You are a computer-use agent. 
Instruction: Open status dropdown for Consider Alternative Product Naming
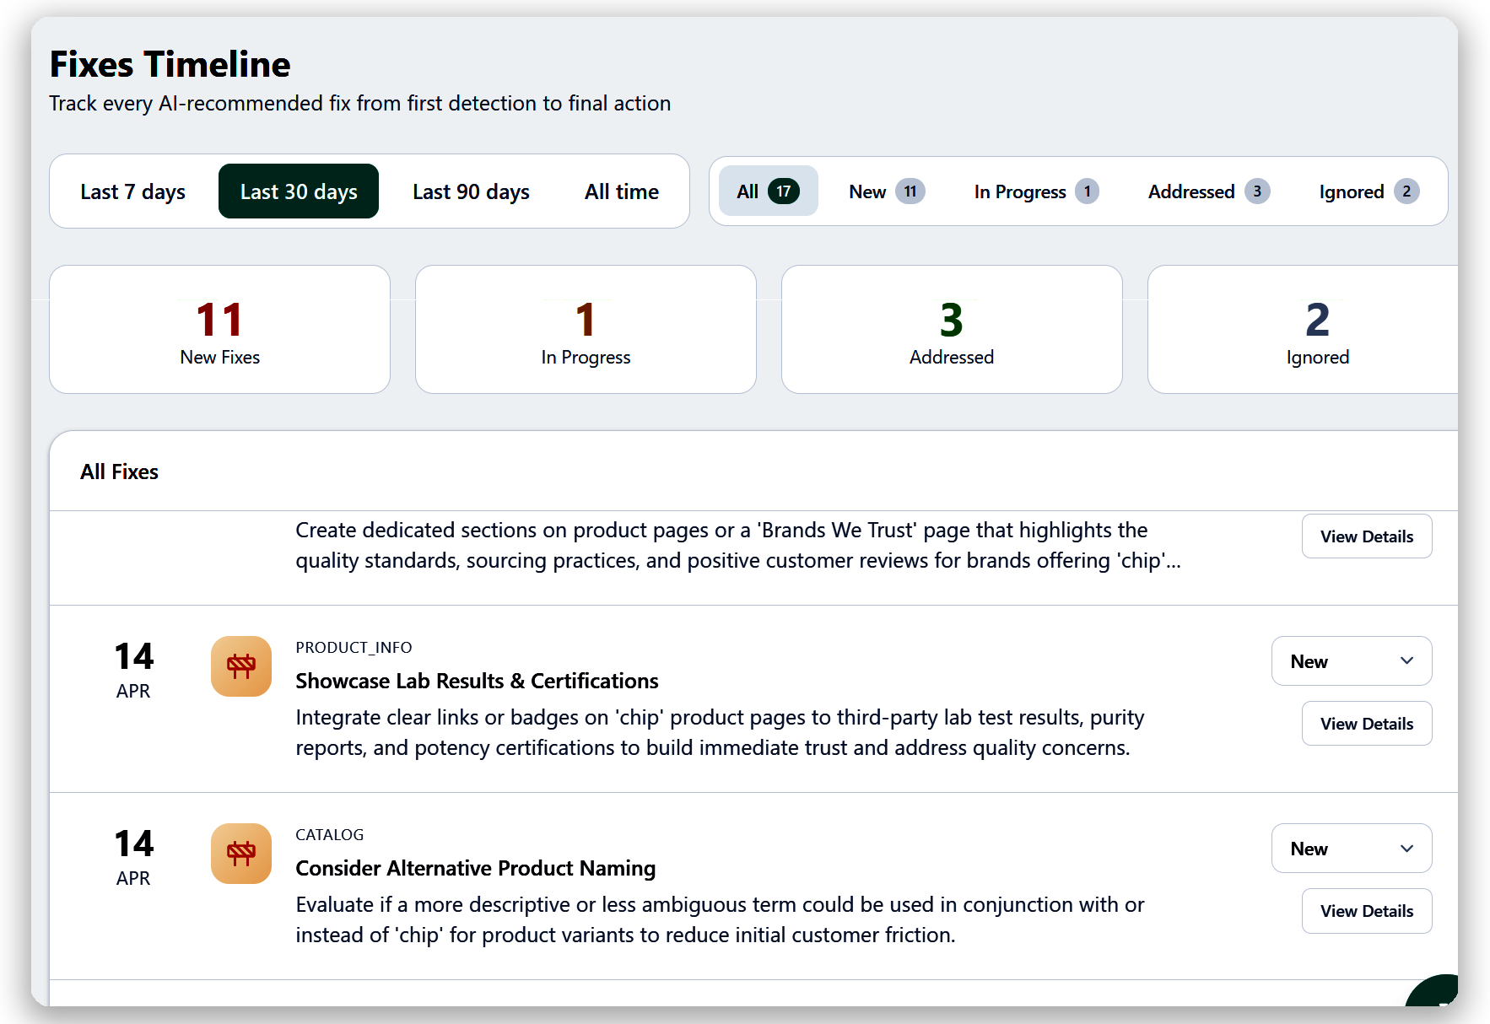tap(1351, 849)
